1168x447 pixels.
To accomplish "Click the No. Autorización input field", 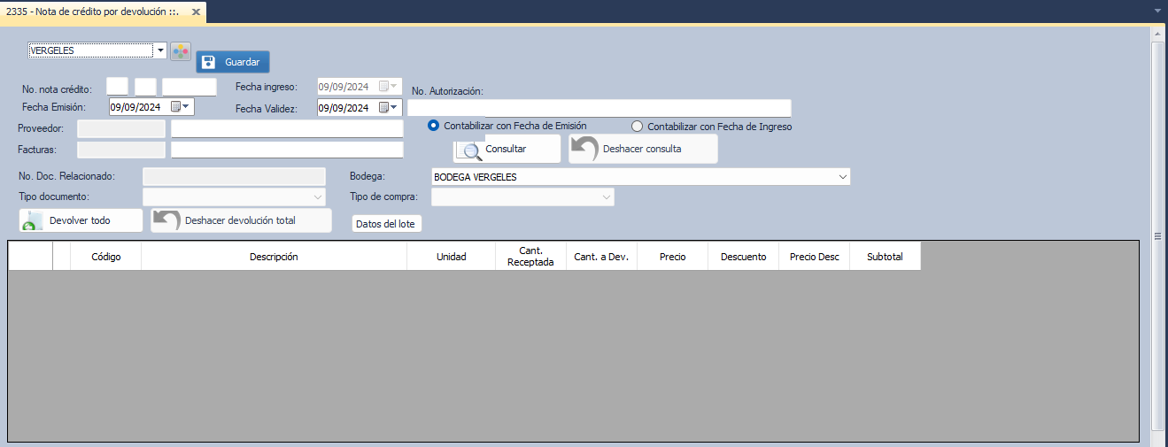I will [599, 108].
